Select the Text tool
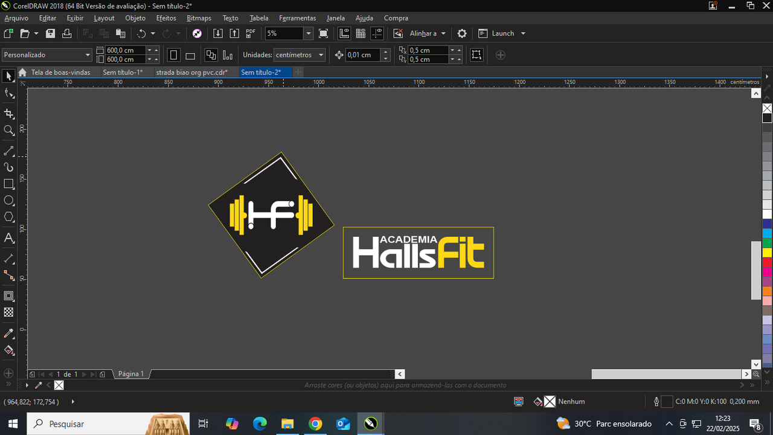 8,238
